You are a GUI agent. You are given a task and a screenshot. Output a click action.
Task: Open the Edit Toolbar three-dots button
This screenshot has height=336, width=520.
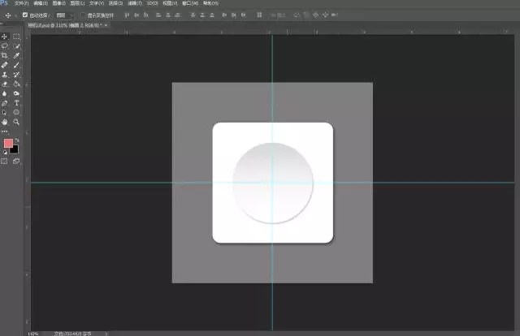[5, 131]
